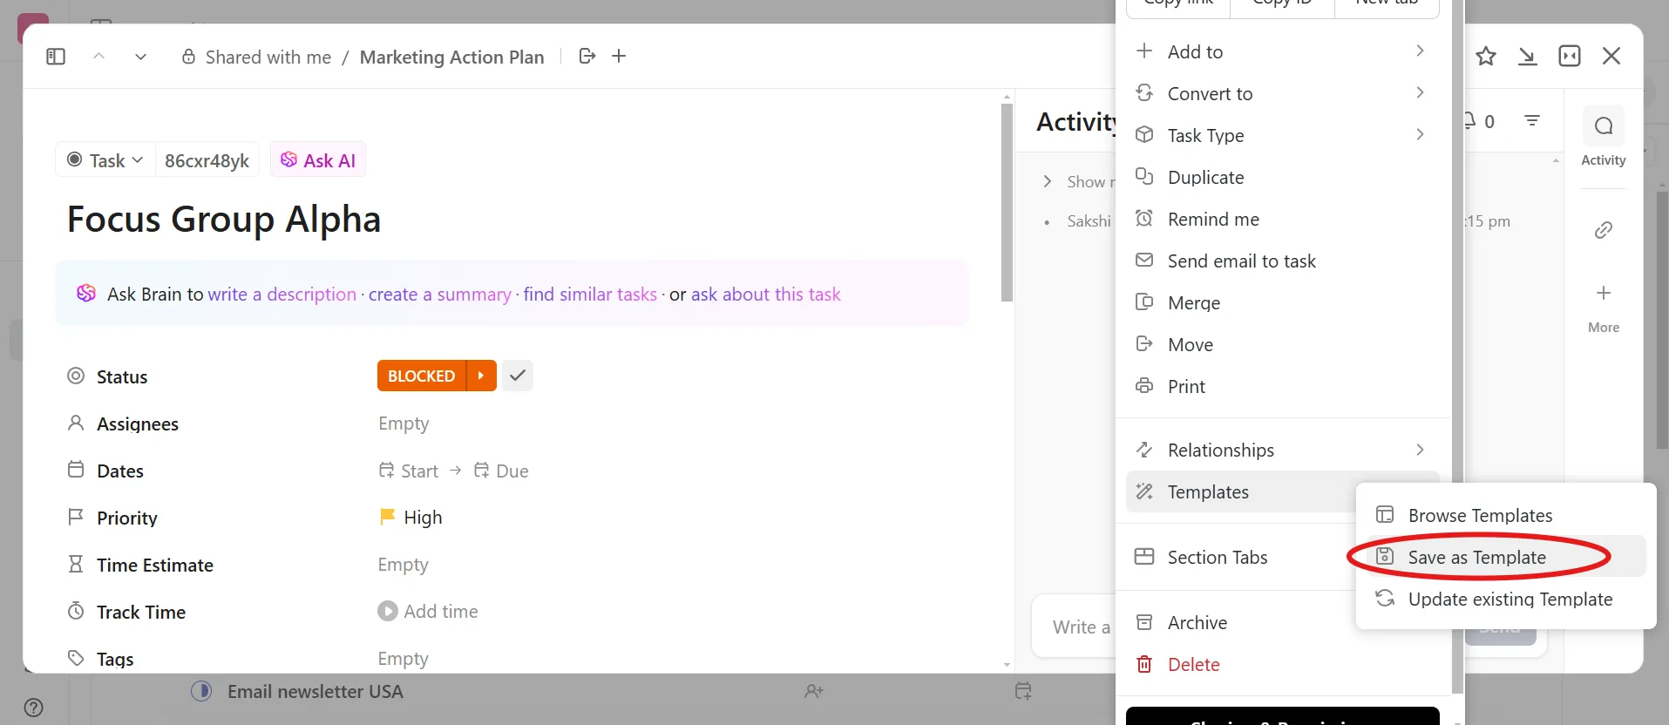Click write a description link

[x=282, y=295]
